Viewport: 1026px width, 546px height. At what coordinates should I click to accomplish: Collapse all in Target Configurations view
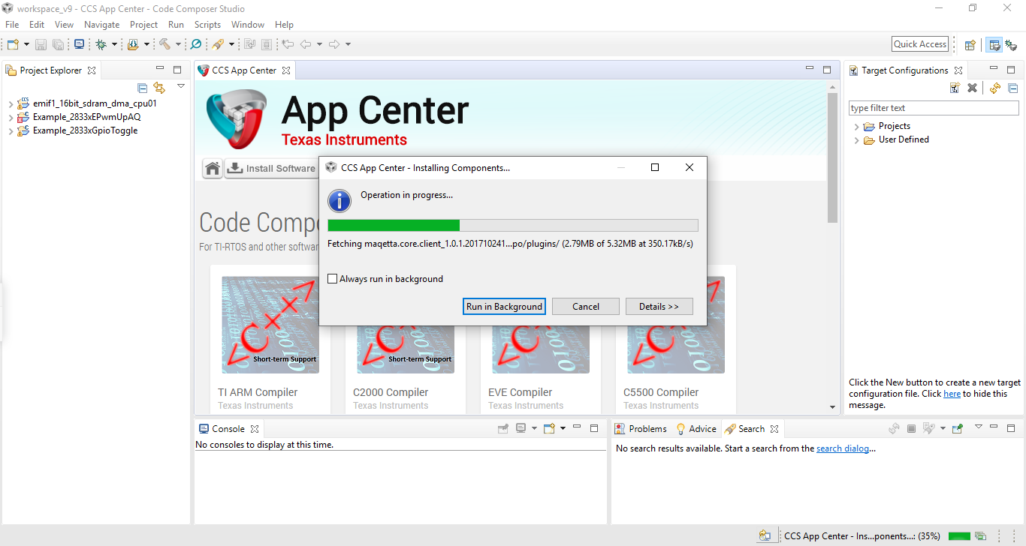pos(1012,88)
